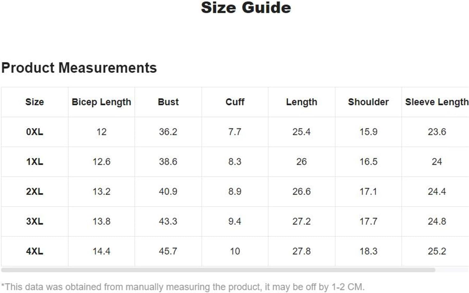
Task: Click the 0XL size row label
Action: [x=35, y=132]
